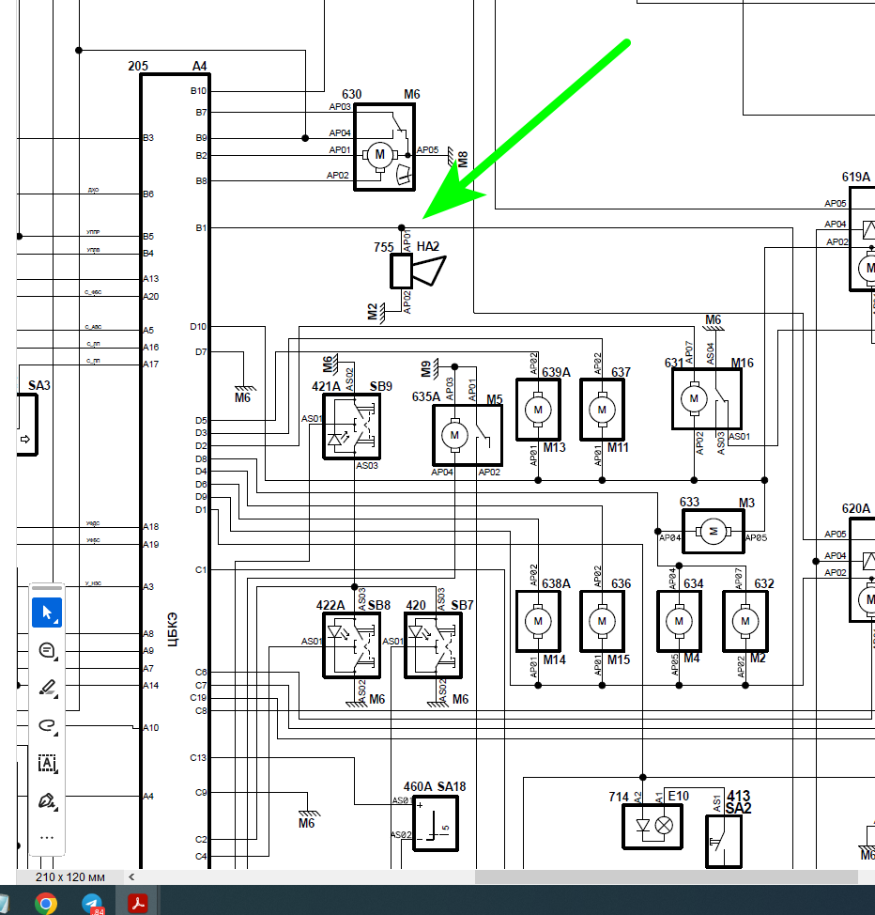The height and width of the screenshot is (915, 875).
Task: Click the E10 lamp symbol in block 714
Action: click(664, 826)
